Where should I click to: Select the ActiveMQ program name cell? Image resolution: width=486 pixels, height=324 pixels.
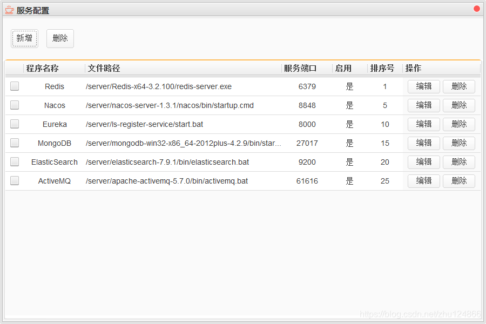pos(55,181)
